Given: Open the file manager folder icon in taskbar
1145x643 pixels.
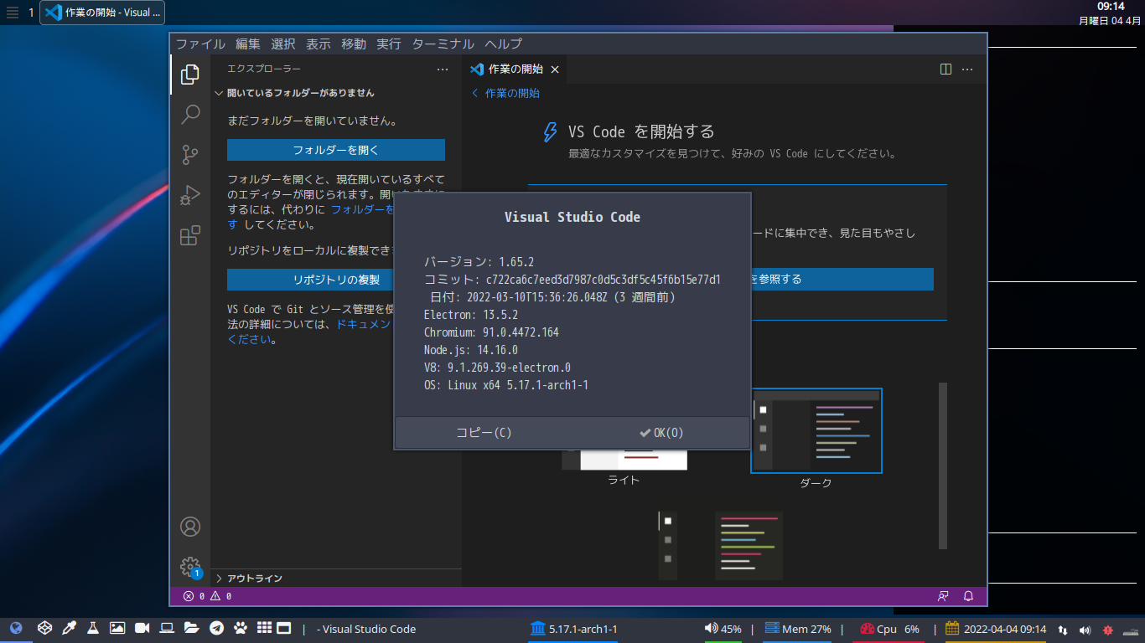Looking at the screenshot, I should click(191, 628).
